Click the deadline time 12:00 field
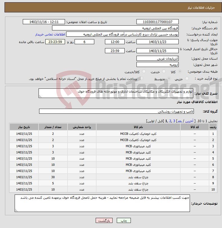Image resolution: width=222 pixels, height=228 pixels. point(115,42)
